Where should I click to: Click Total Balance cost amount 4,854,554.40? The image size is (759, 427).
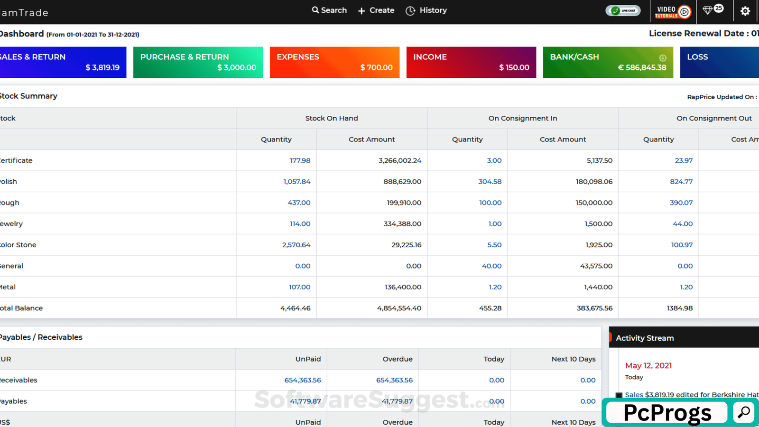399,308
